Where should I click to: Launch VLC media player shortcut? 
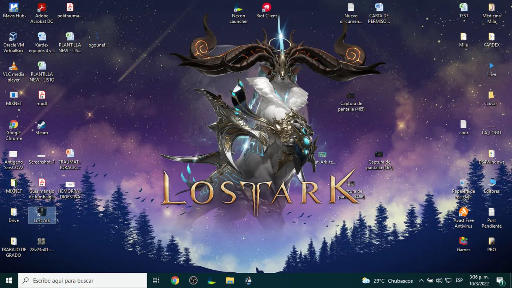14,72
